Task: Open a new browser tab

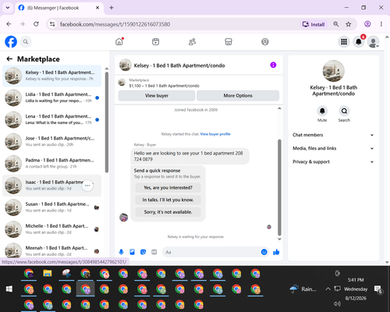Action: (x=112, y=8)
